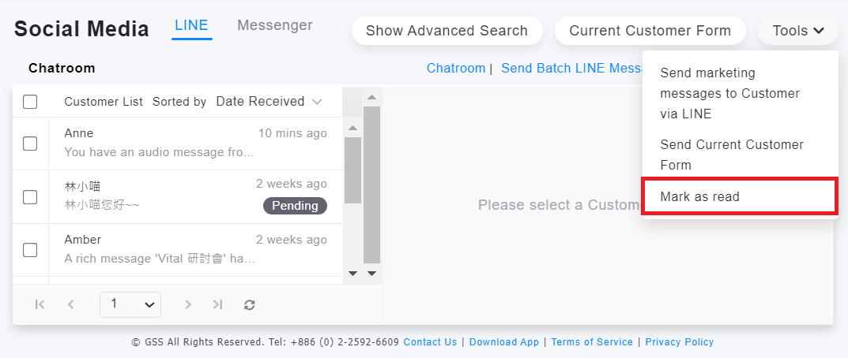Screen dimensions: 848x358
Task: Click outer scrollbar up arrow
Action: point(371,97)
